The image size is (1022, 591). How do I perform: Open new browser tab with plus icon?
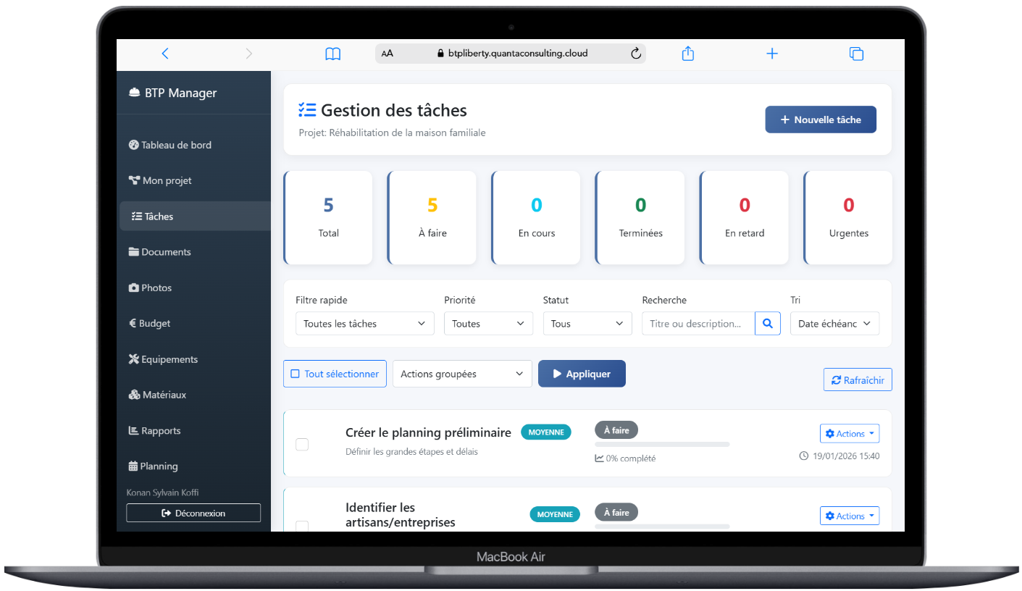(772, 54)
